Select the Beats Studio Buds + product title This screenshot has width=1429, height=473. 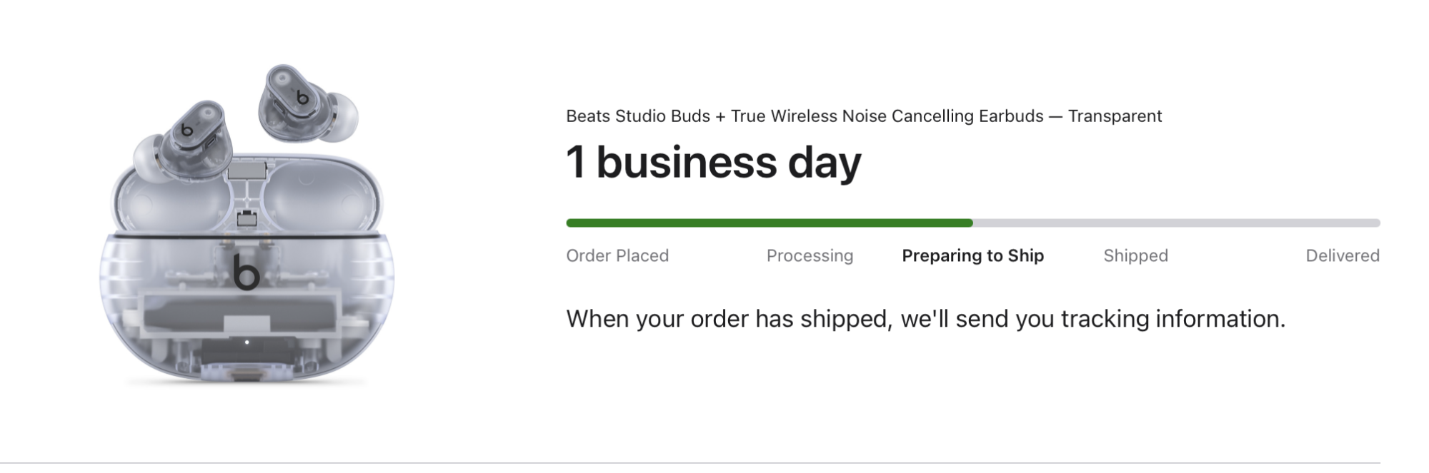pyautogui.click(x=864, y=116)
